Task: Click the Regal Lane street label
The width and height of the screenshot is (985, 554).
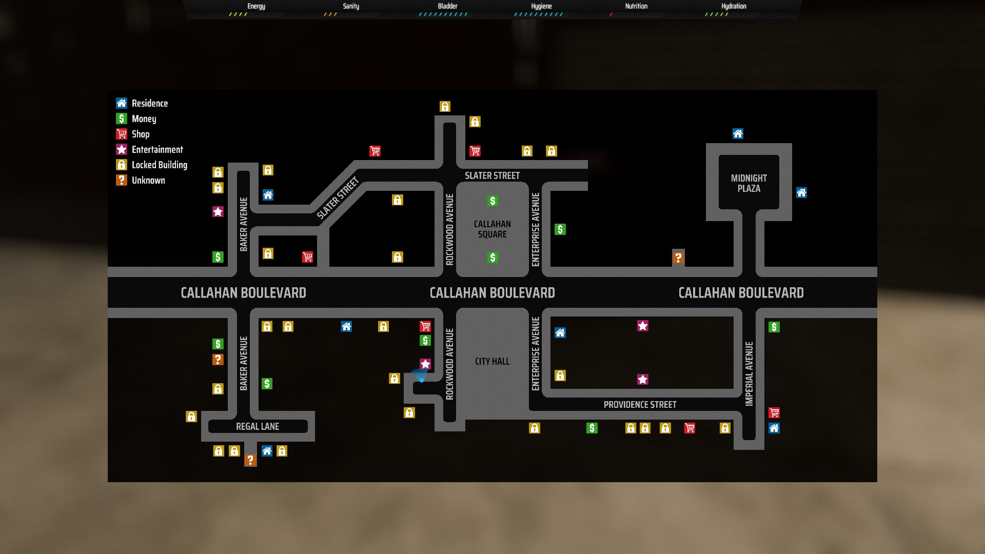Action: [x=258, y=426]
